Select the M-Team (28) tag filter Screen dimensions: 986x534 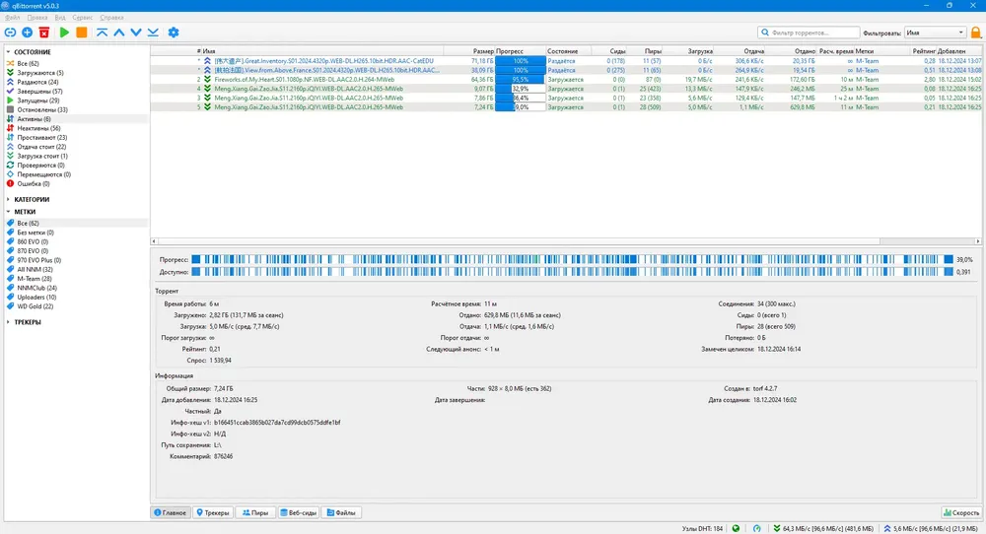click(34, 279)
